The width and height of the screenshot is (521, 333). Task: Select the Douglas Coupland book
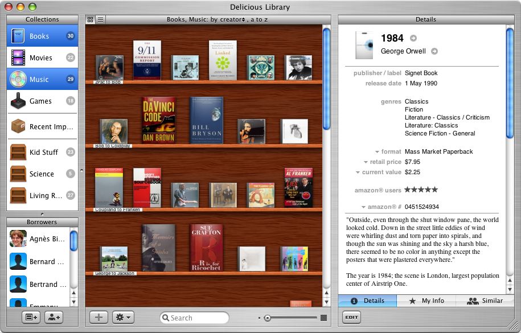109,188
